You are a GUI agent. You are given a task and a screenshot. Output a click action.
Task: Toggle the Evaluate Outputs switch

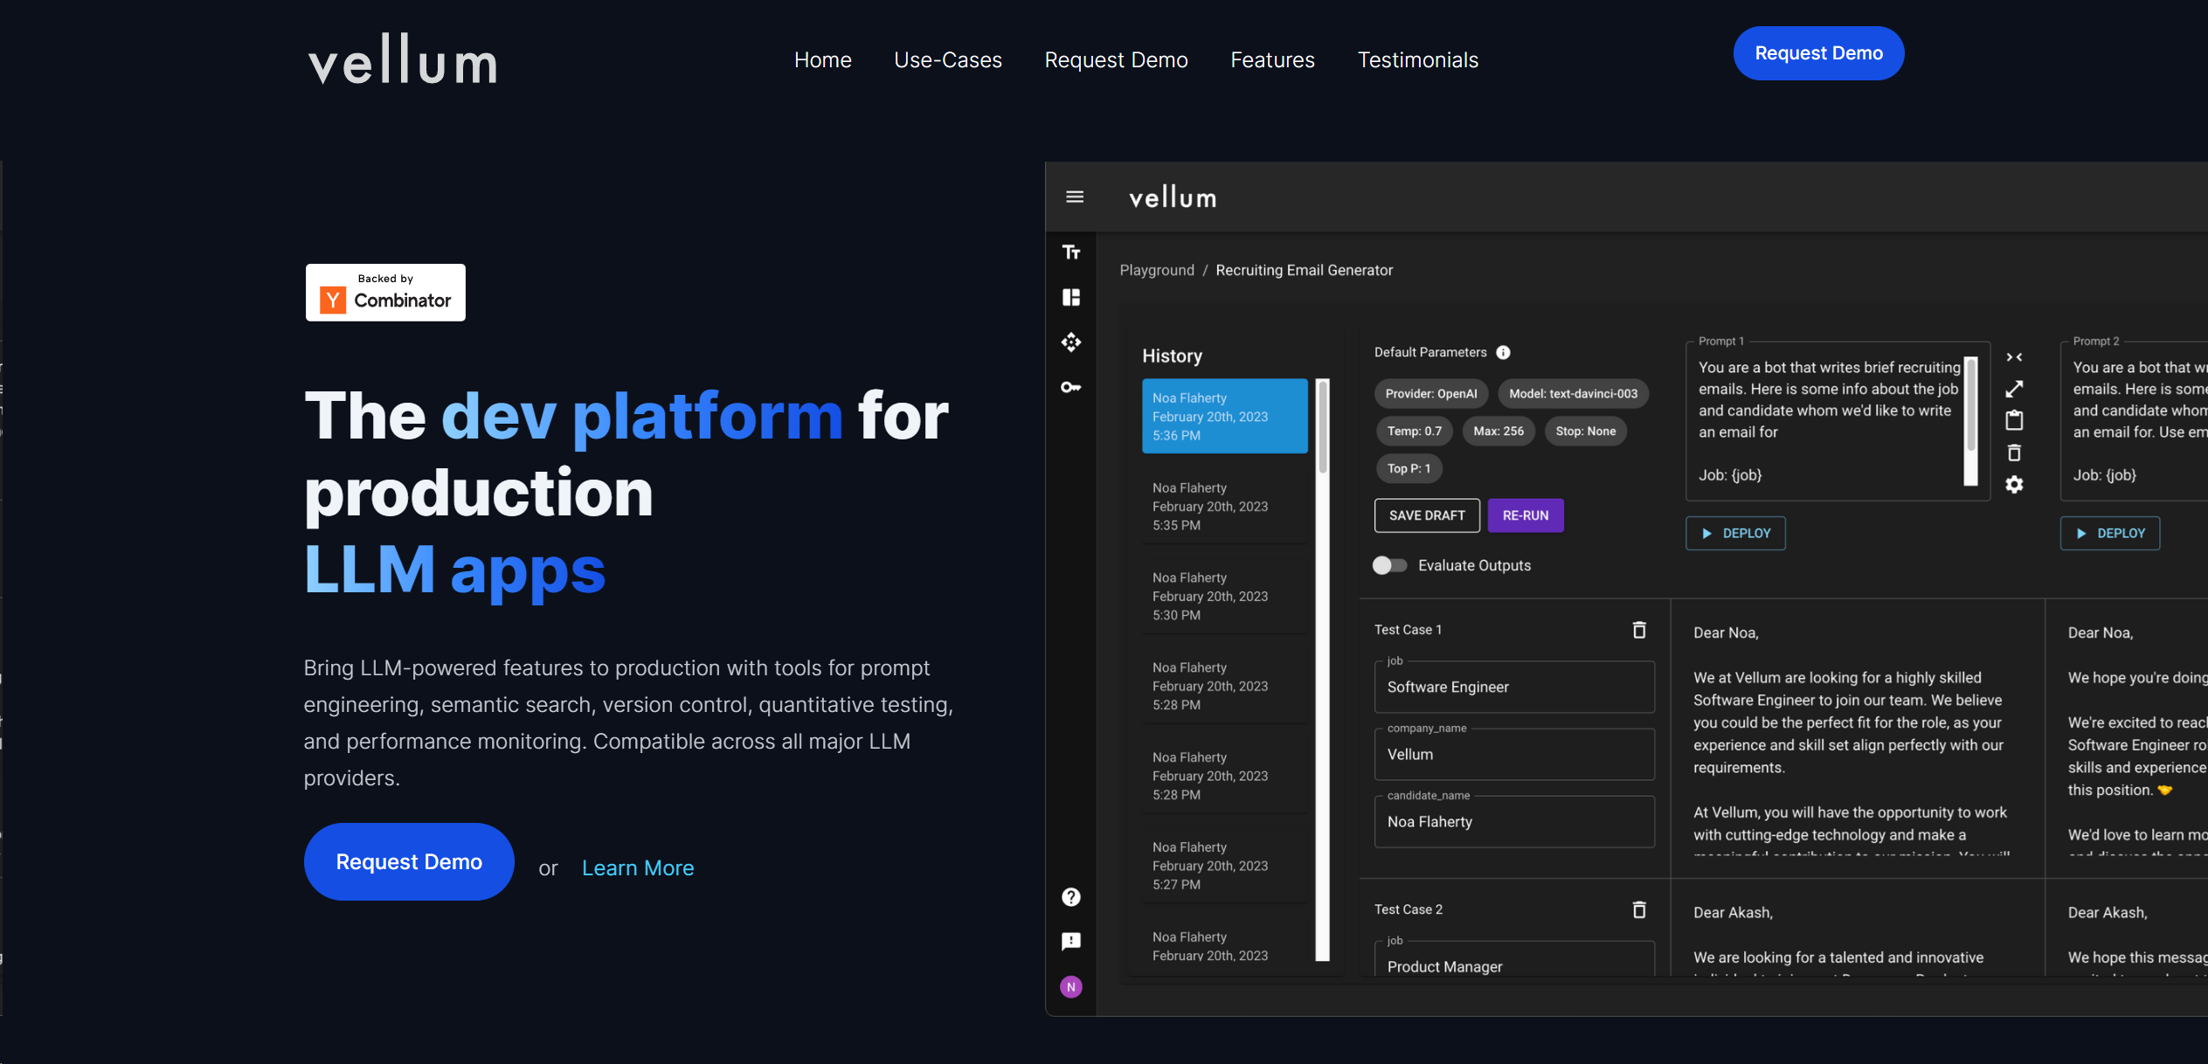click(1389, 566)
